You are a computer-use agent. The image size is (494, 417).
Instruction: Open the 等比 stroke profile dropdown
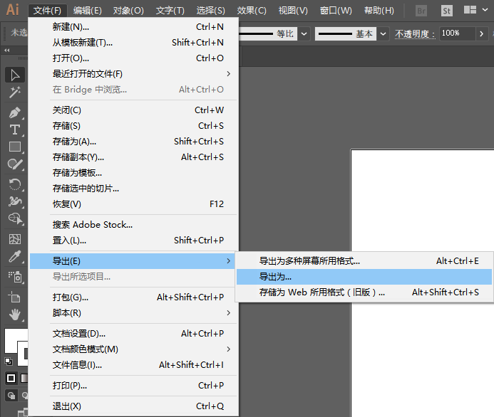(x=304, y=33)
